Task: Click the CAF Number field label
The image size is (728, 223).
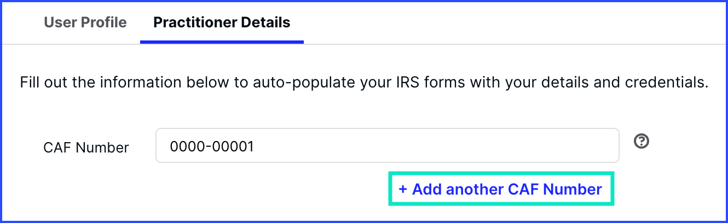Action: [86, 147]
